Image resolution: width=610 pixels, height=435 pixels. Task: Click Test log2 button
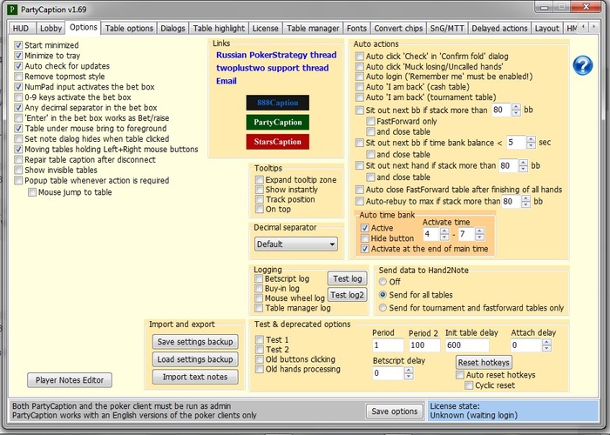click(x=348, y=295)
